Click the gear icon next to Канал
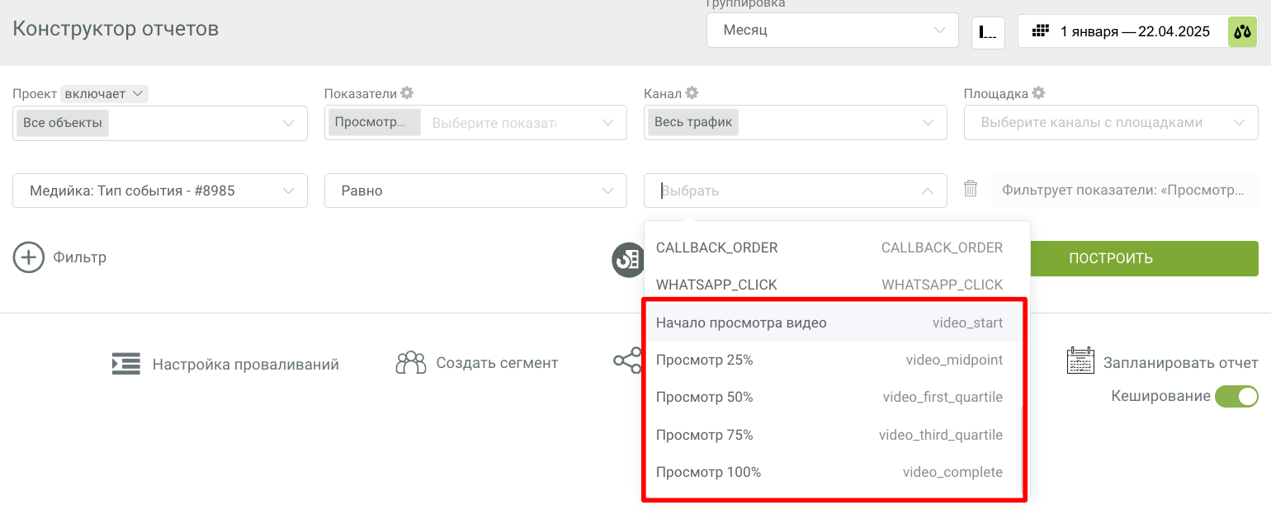Screen dimensions: 1271x528 tap(692, 93)
